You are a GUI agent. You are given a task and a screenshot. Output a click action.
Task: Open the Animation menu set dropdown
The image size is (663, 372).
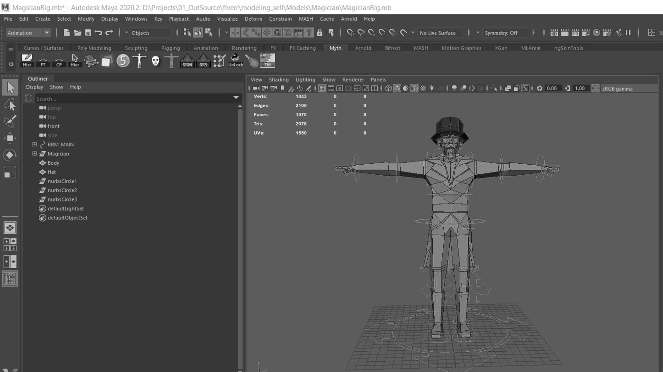pos(28,33)
